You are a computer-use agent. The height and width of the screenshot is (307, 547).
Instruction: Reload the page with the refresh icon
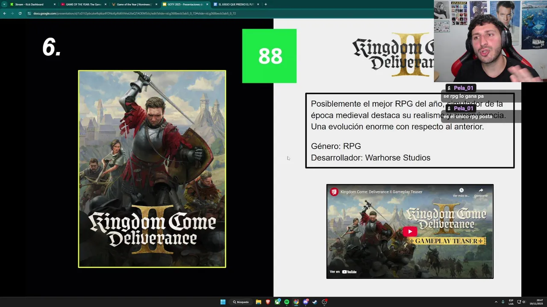20,13
